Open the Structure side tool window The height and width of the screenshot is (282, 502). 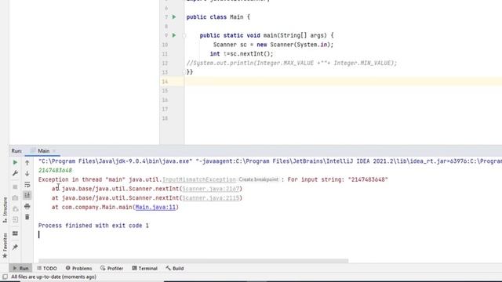(5, 210)
